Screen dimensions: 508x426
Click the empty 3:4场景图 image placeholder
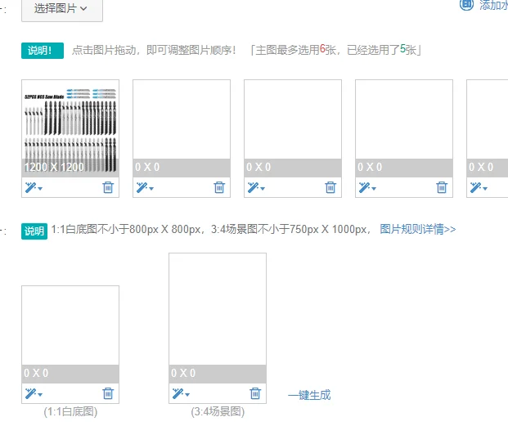coord(218,318)
